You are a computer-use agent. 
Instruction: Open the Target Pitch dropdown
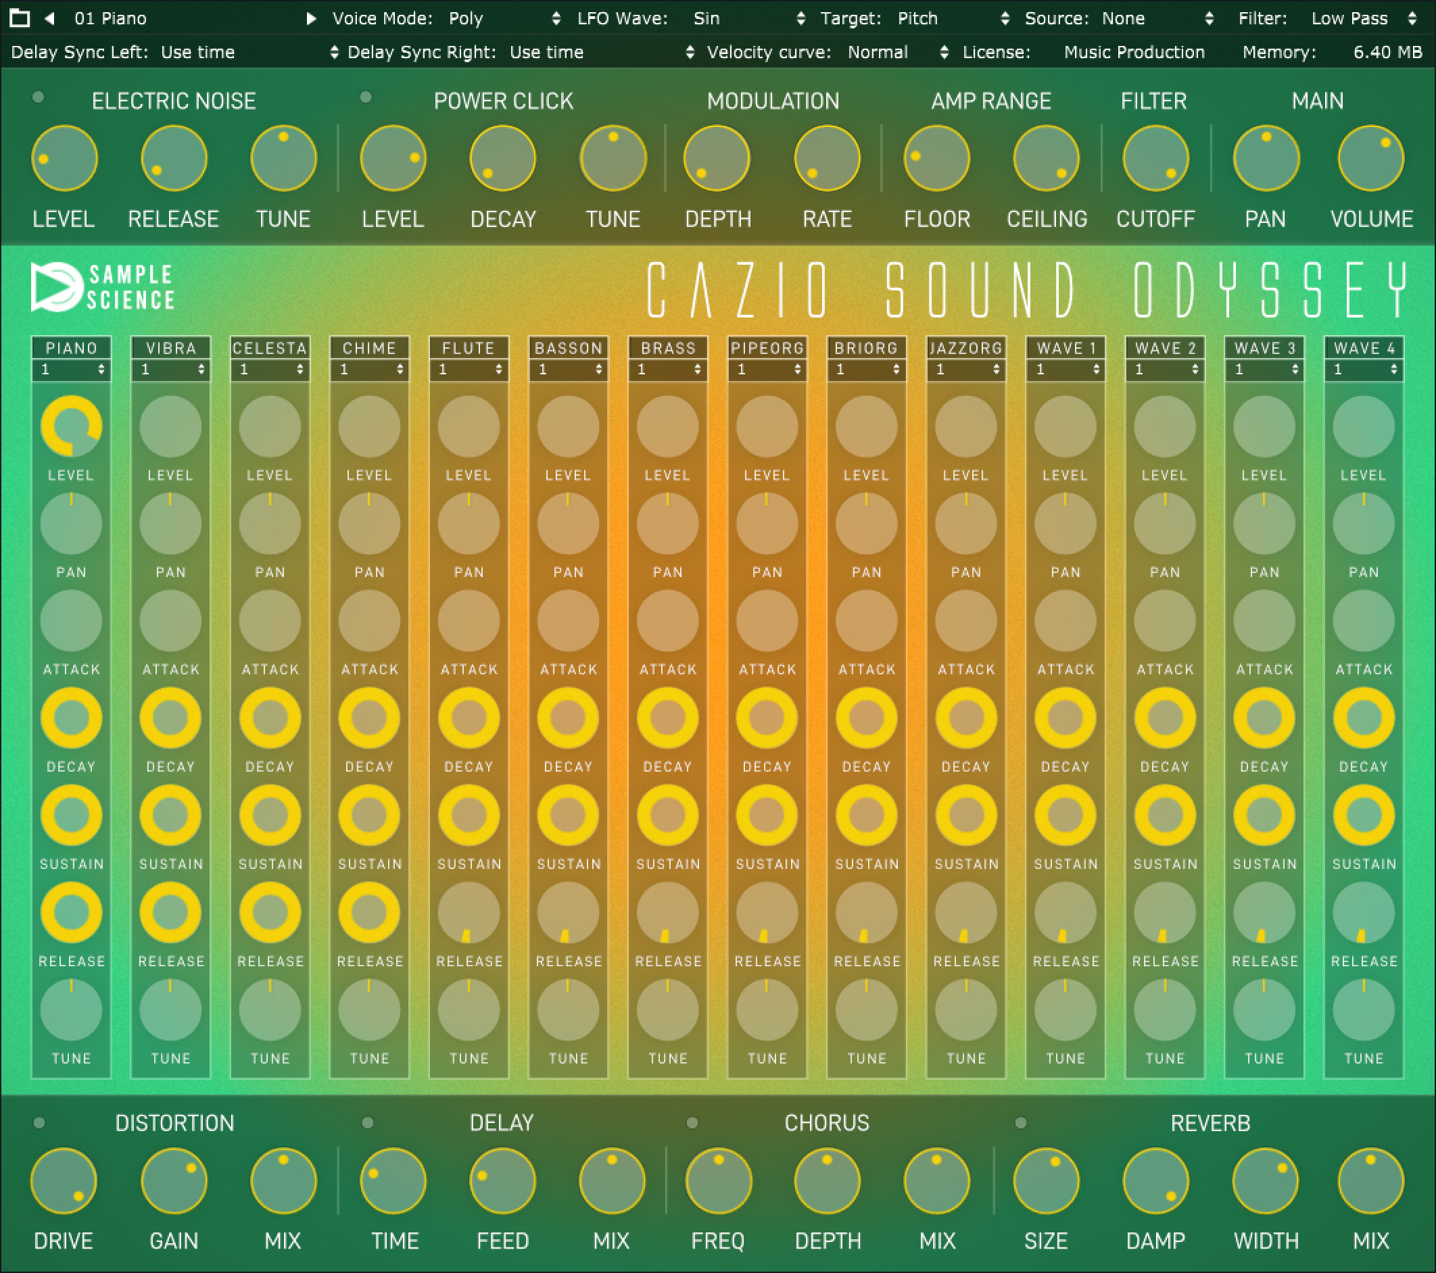(1005, 18)
